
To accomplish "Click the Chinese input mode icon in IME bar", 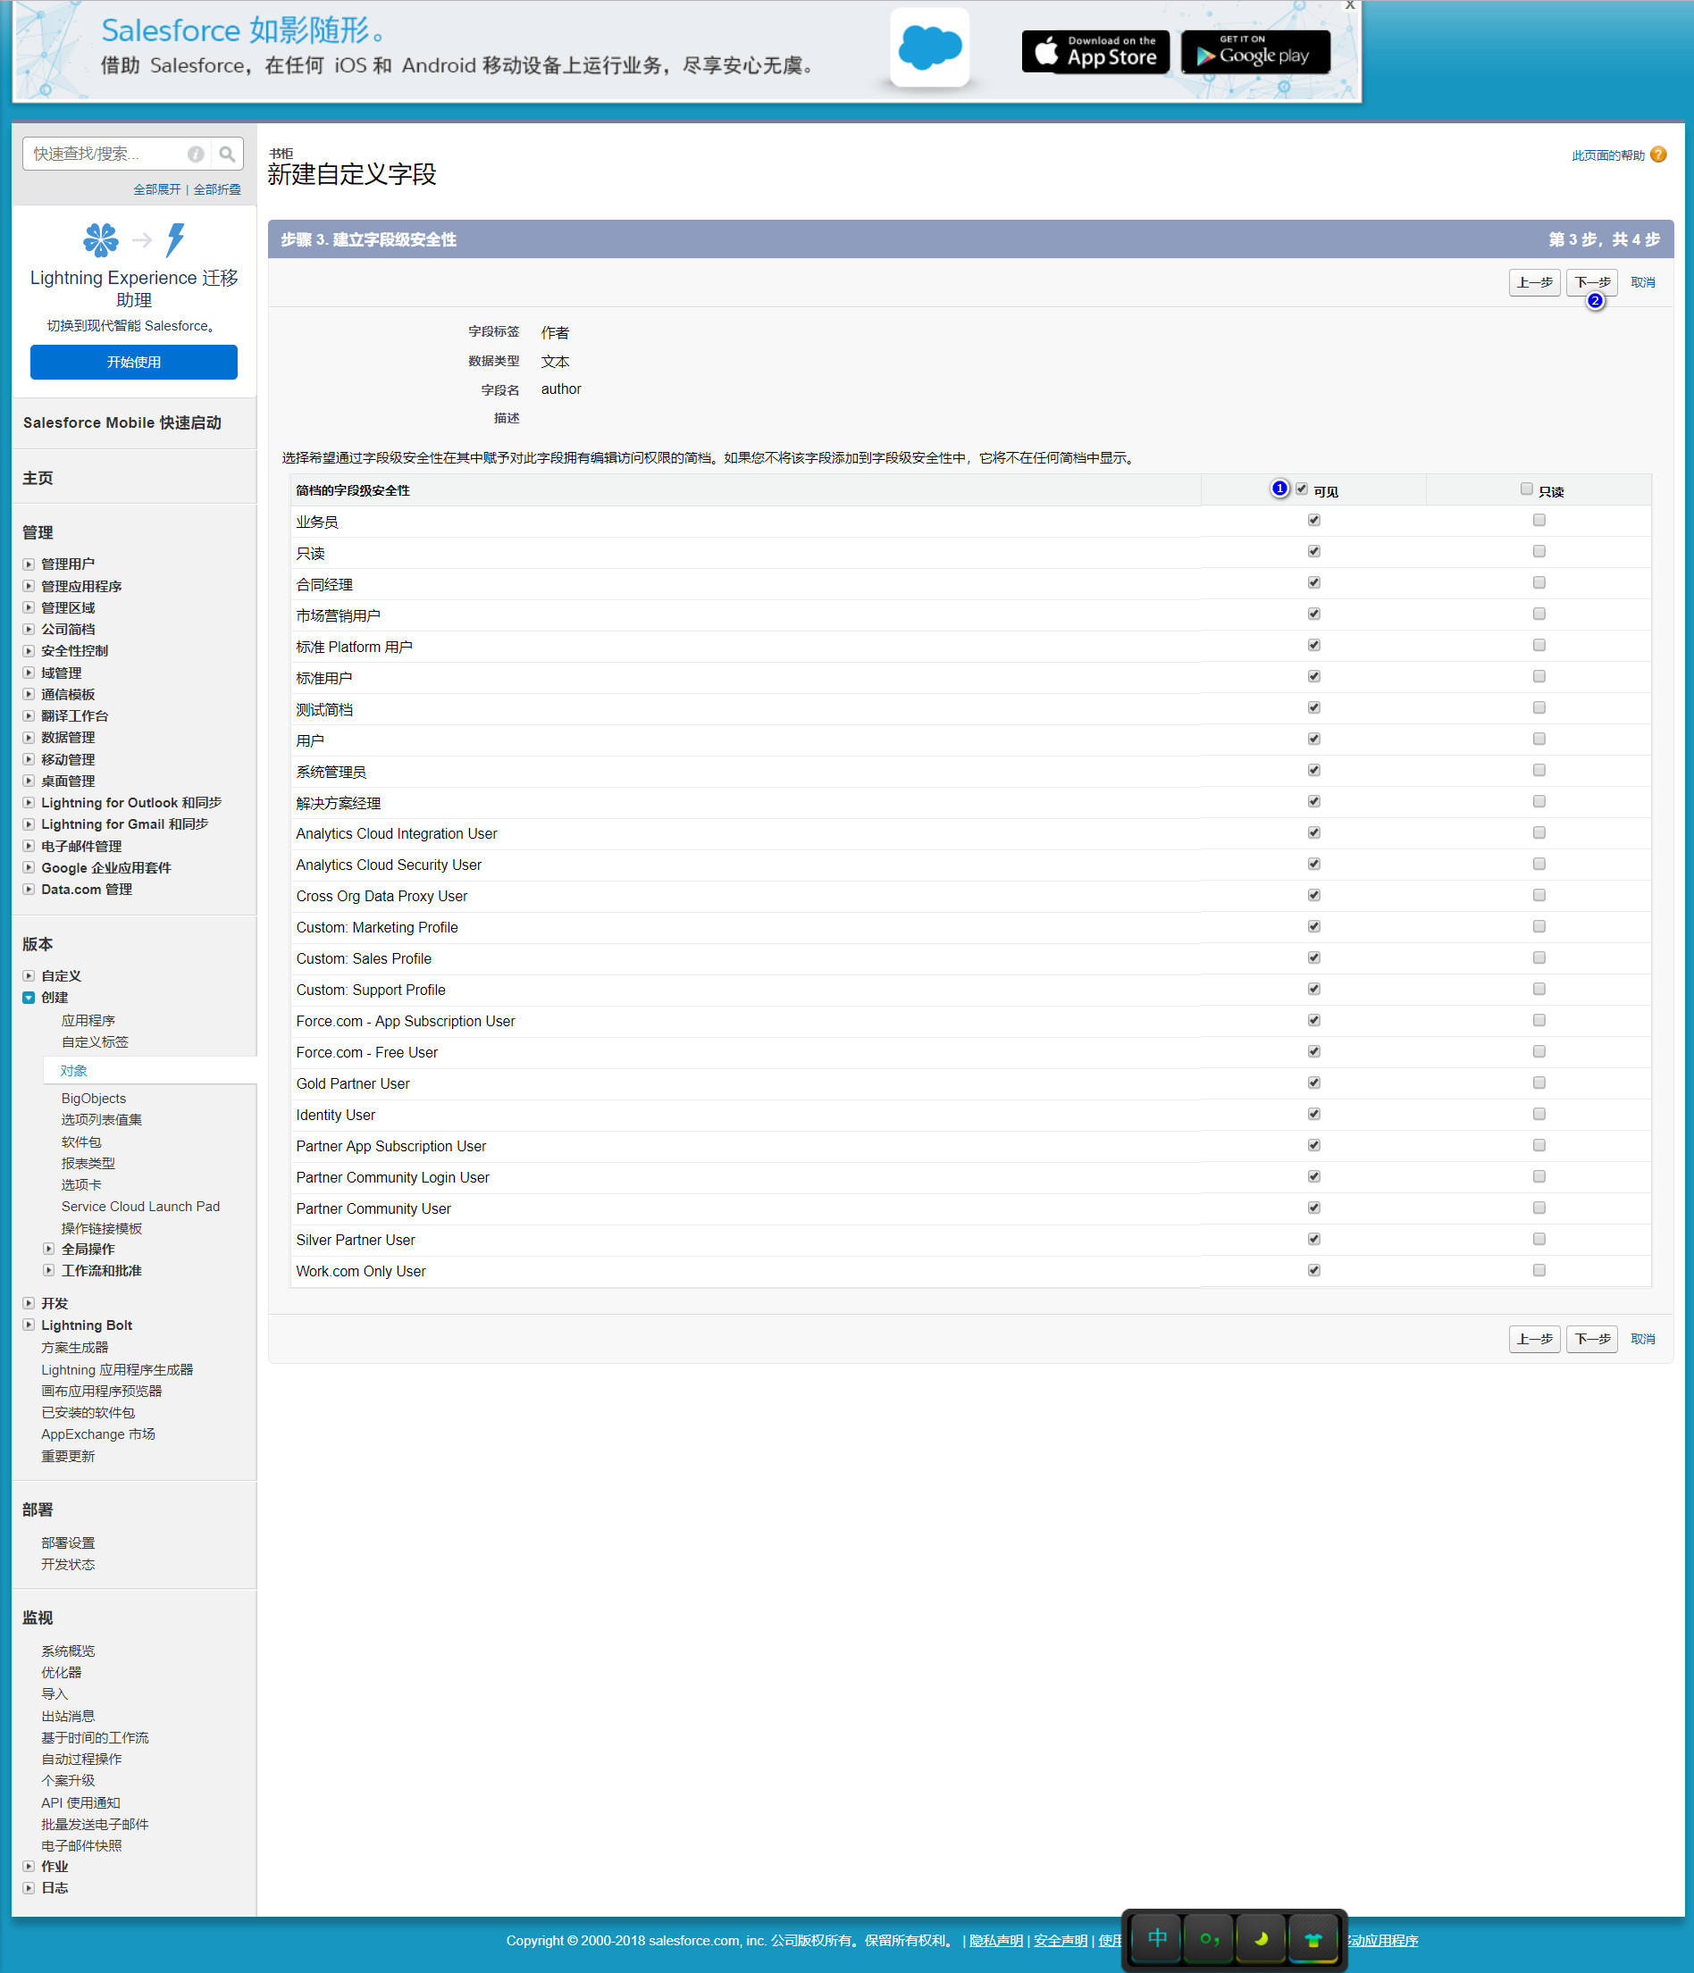I will 1157,1938.
